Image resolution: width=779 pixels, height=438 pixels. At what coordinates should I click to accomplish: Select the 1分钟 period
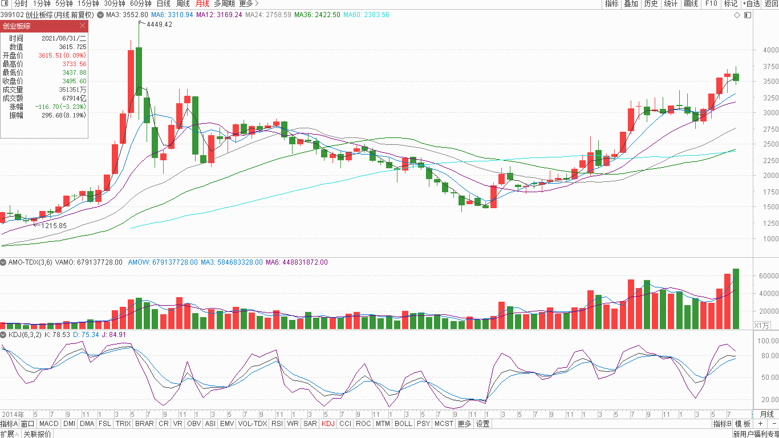pos(42,3)
